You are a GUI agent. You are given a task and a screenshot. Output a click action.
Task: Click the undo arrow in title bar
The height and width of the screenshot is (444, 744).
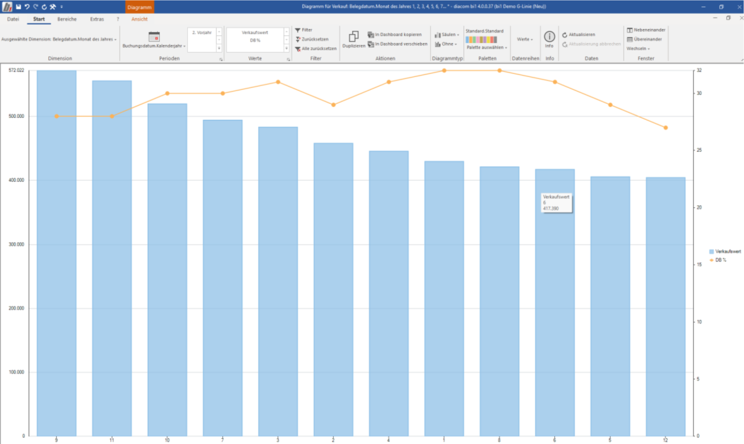27,7
